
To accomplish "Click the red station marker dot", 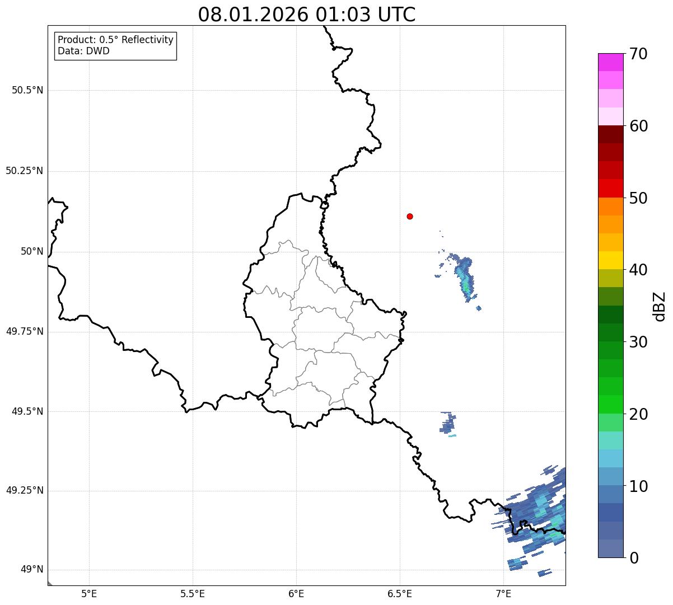I will point(410,216).
